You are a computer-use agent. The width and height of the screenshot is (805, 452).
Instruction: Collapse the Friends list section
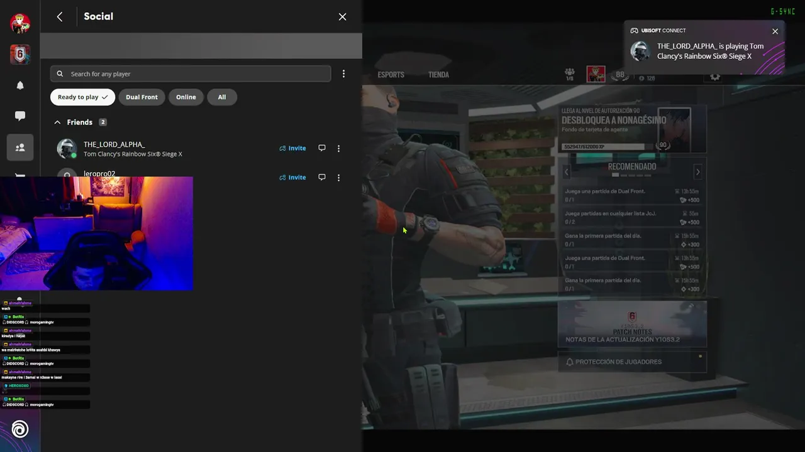click(x=57, y=122)
